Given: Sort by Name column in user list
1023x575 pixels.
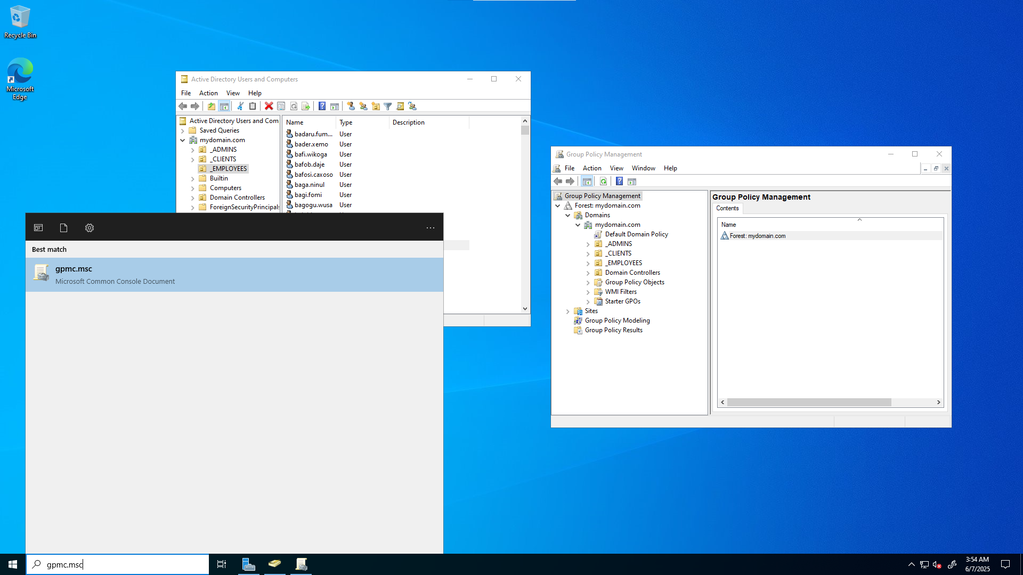Looking at the screenshot, I should pyautogui.click(x=310, y=122).
